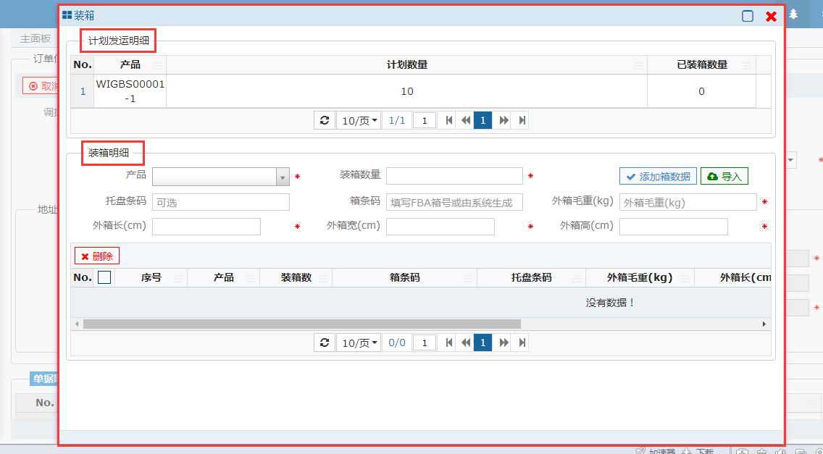The image size is (823, 454).
Task: Open column menu of 产品 in 计划发运明细 grid
Action: (x=157, y=65)
